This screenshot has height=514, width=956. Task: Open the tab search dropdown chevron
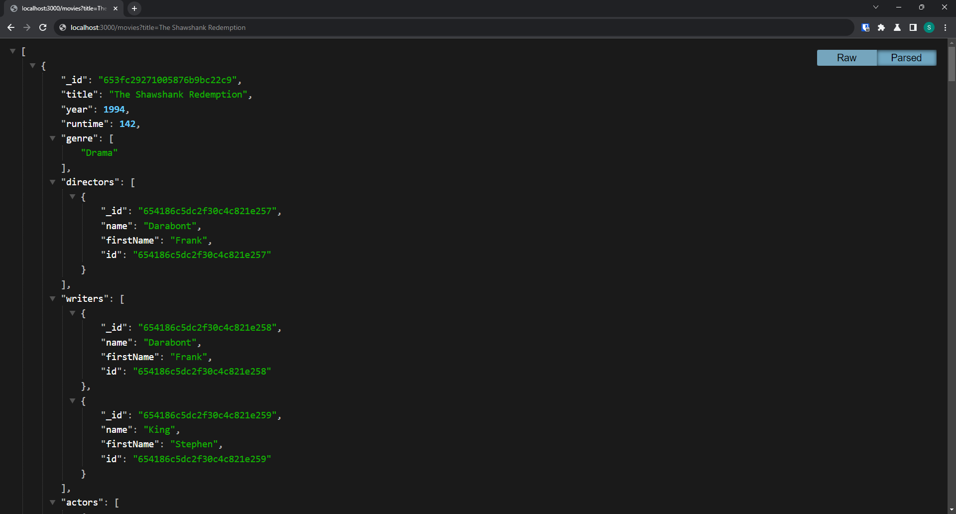(x=875, y=7)
